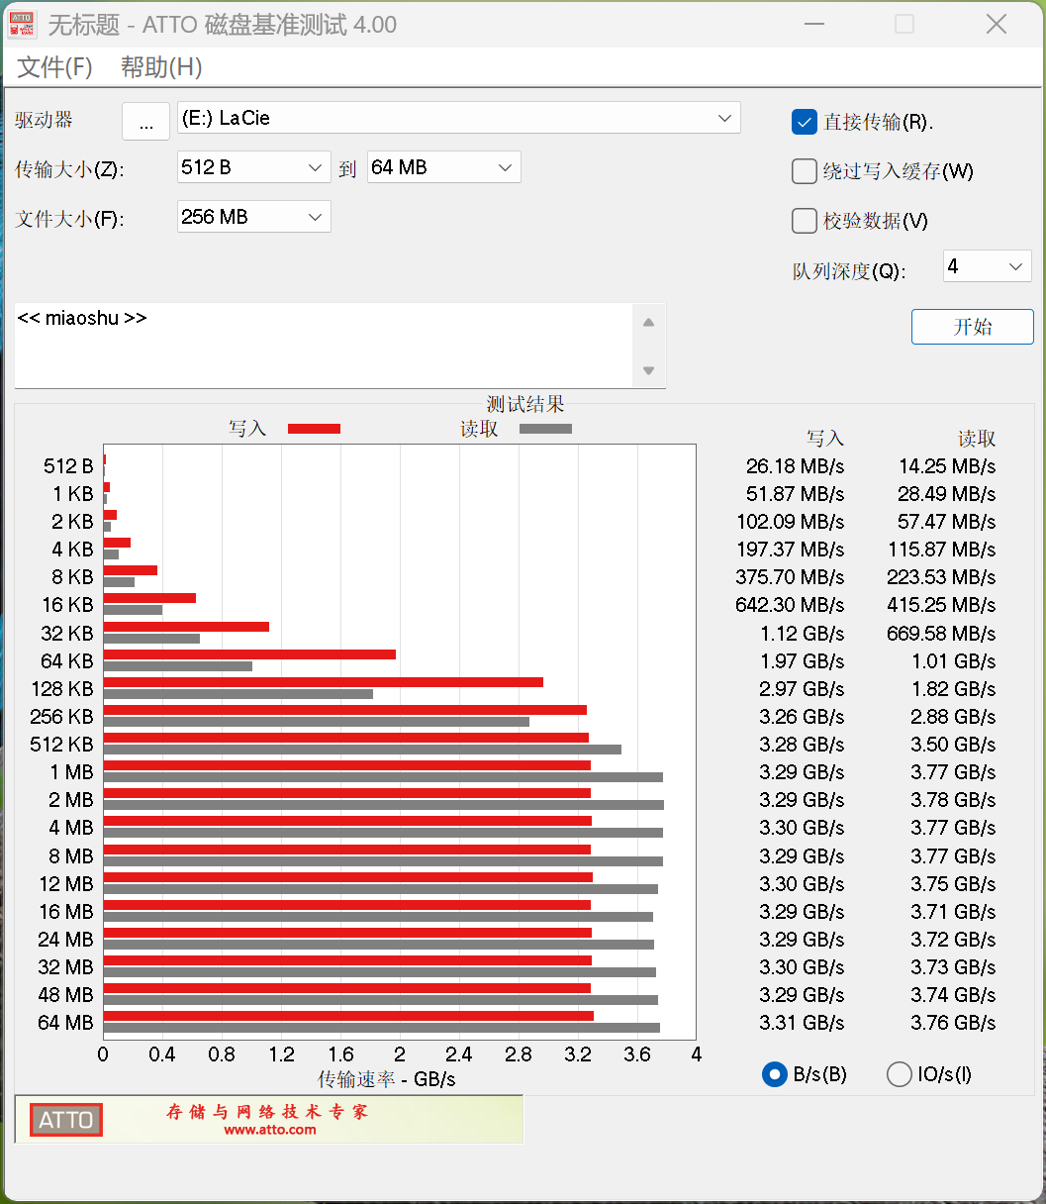Image resolution: width=1046 pixels, height=1204 pixels.
Task: Click the ... drive browse button
Action: pos(145,121)
